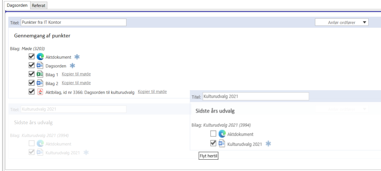Click the snowflake icon in dragged Kulturudvalg 2021 row

[268, 144]
